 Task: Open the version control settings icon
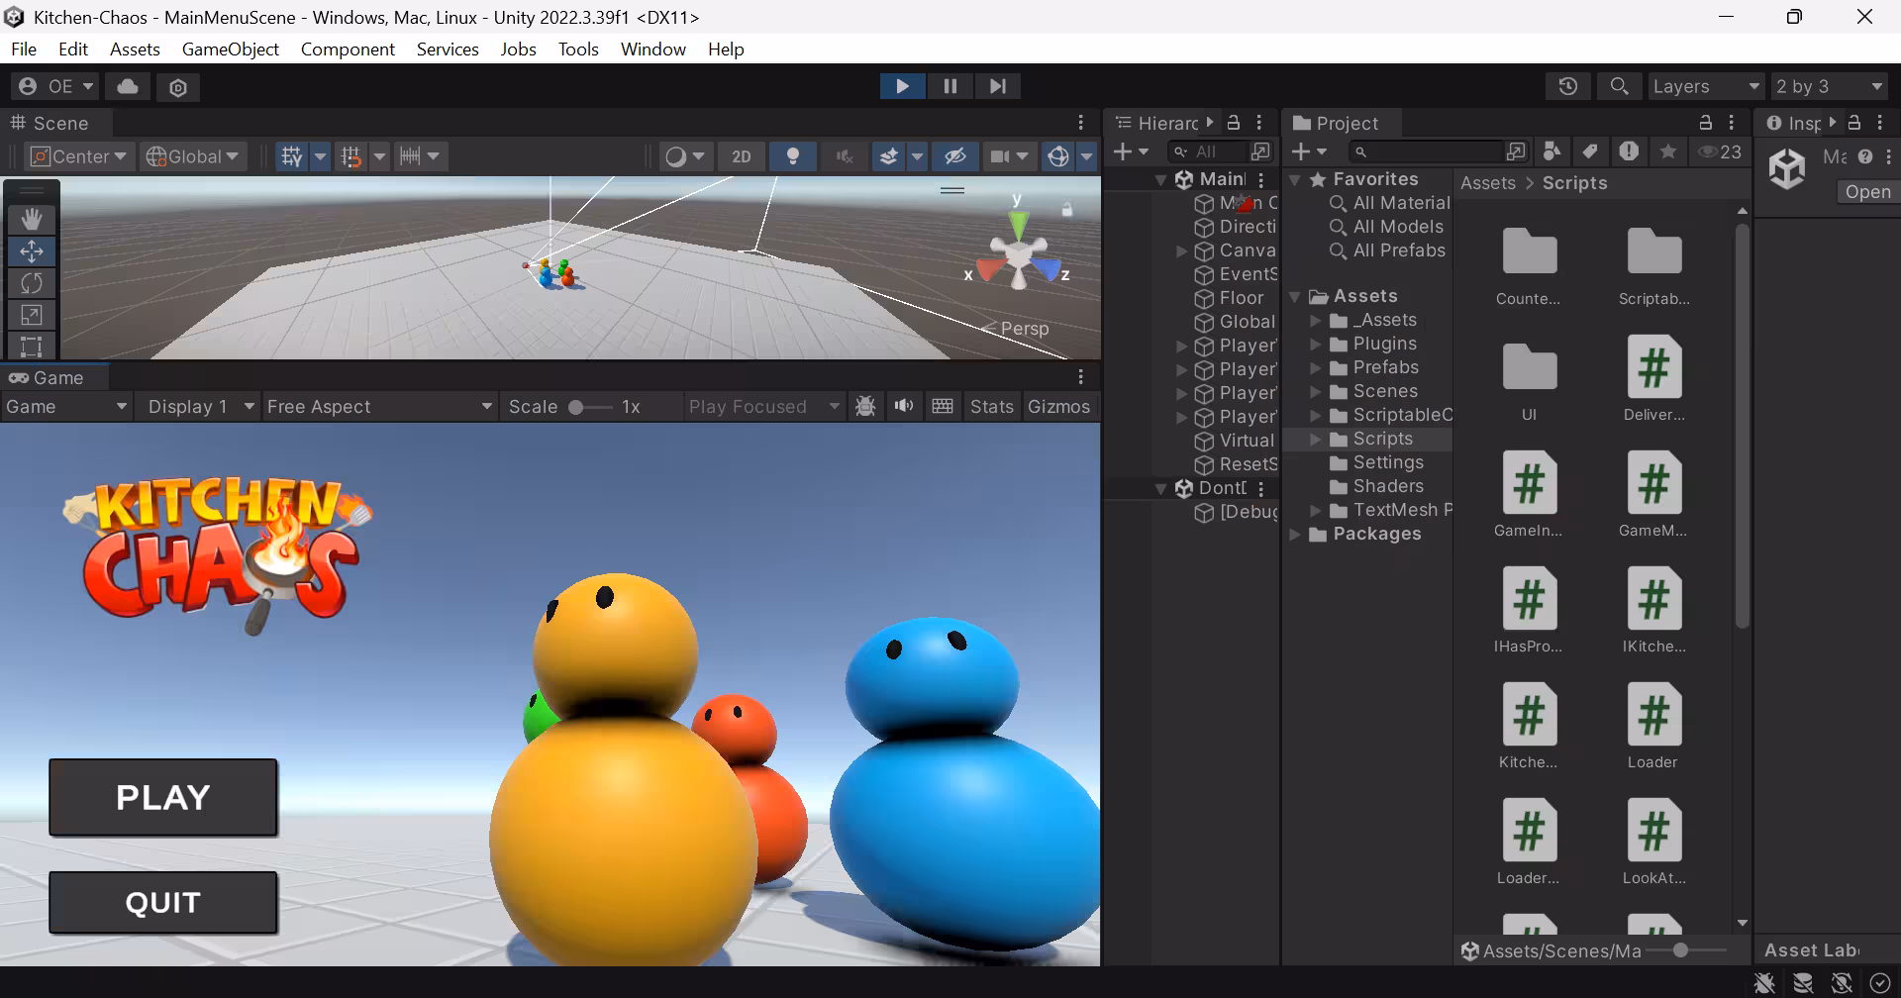coord(178,87)
